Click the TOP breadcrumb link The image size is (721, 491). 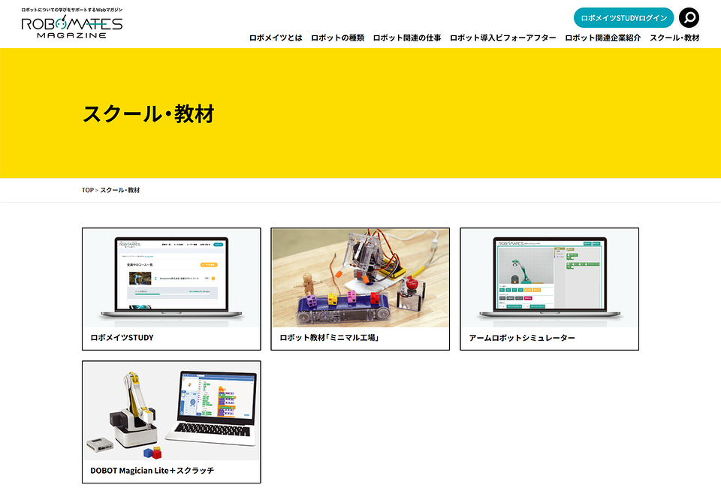[x=88, y=190]
